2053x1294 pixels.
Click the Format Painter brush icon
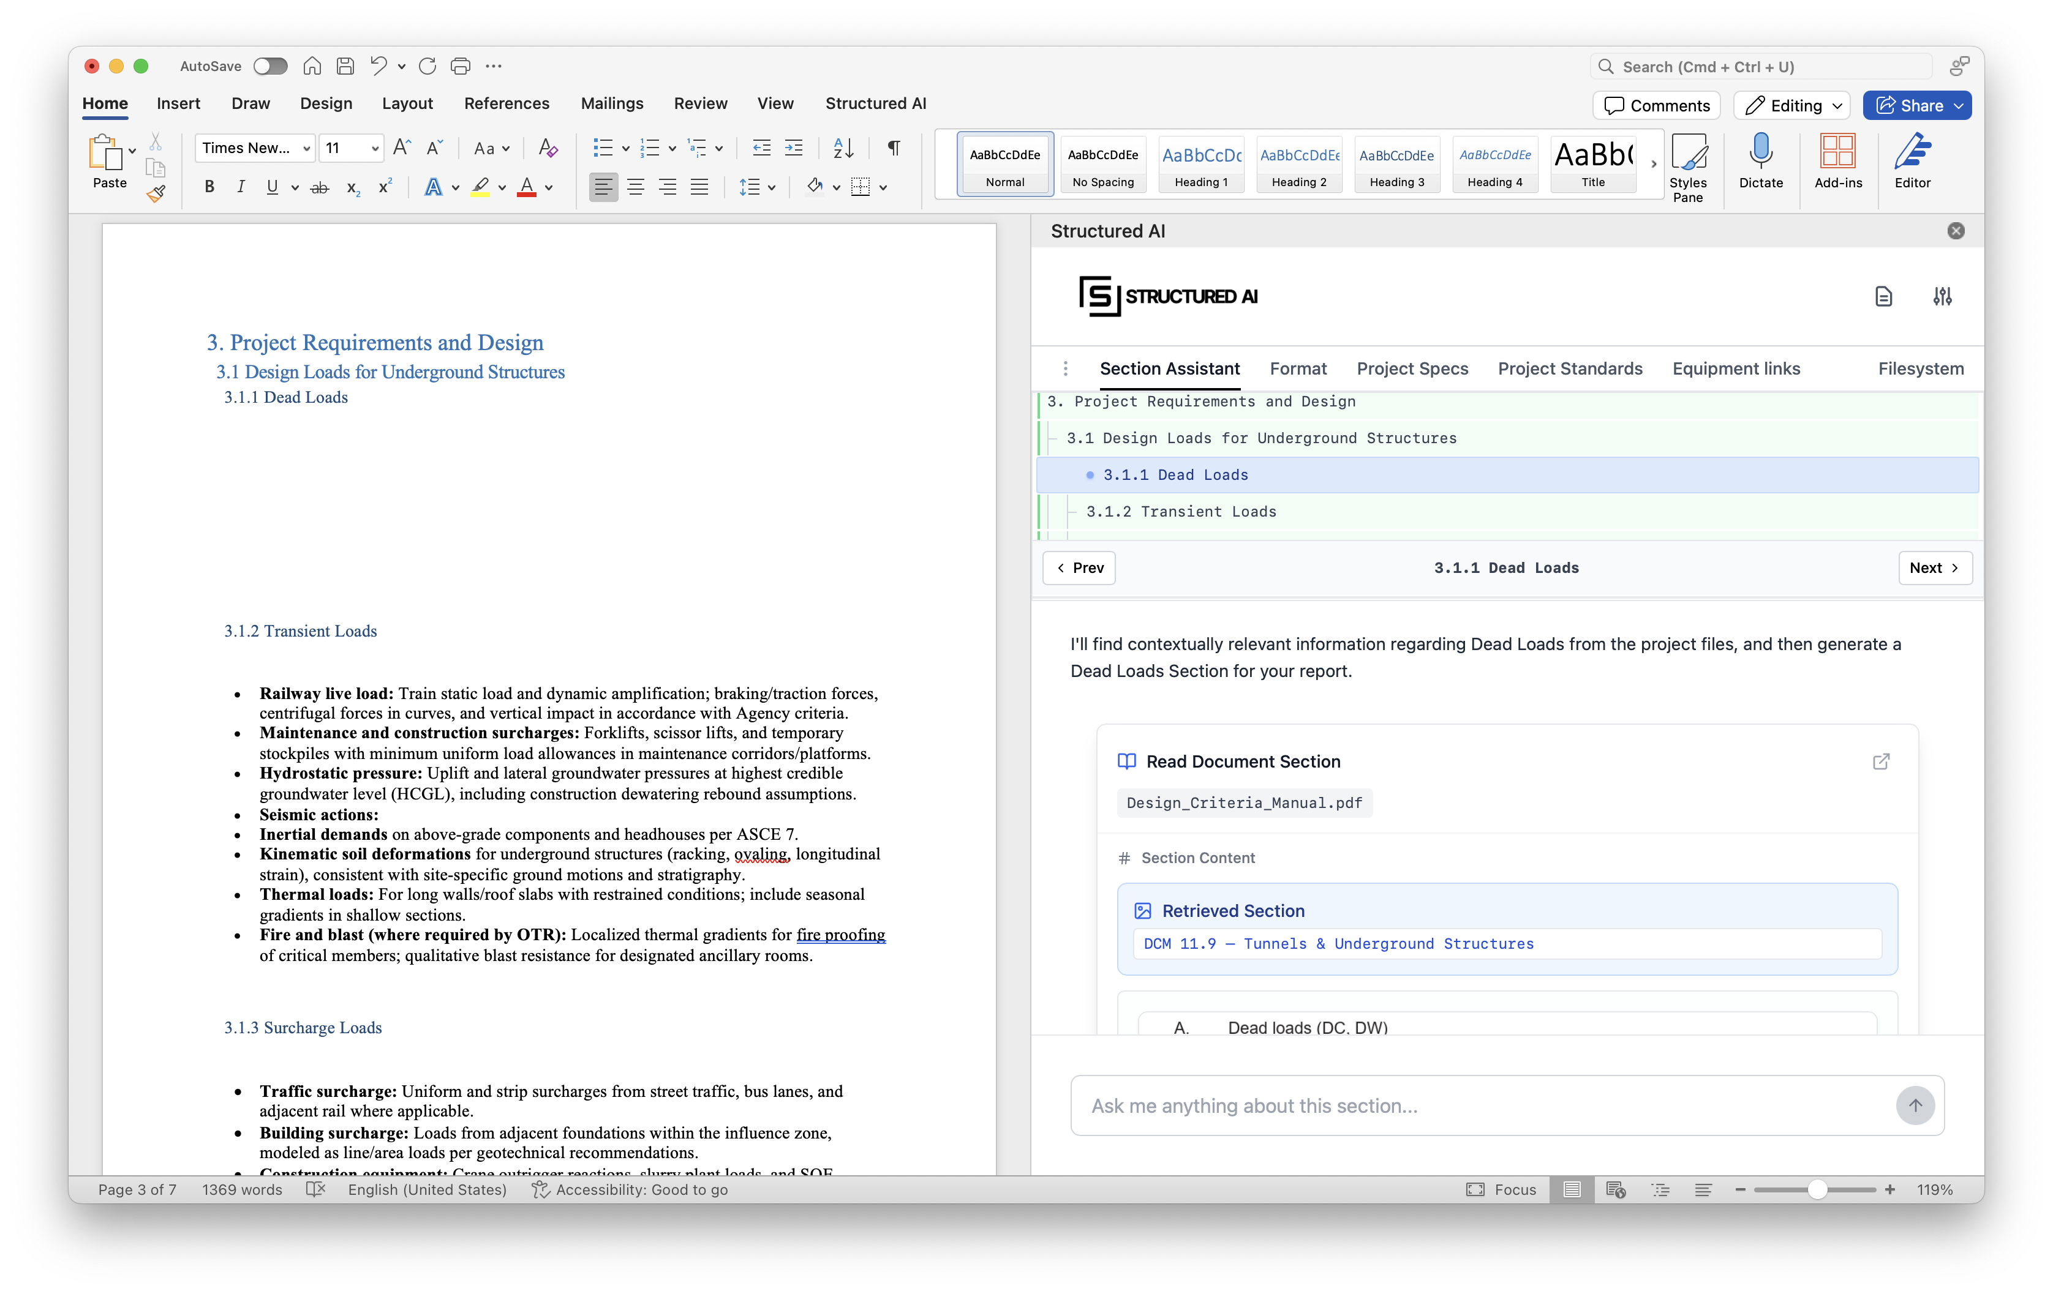pos(155,194)
